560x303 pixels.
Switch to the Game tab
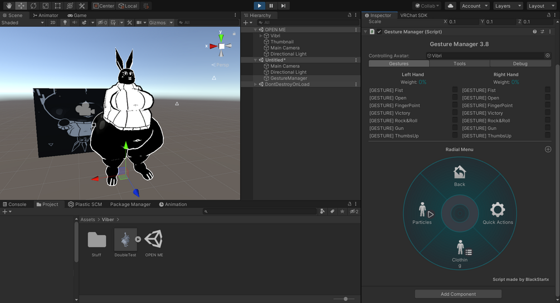(x=77, y=16)
